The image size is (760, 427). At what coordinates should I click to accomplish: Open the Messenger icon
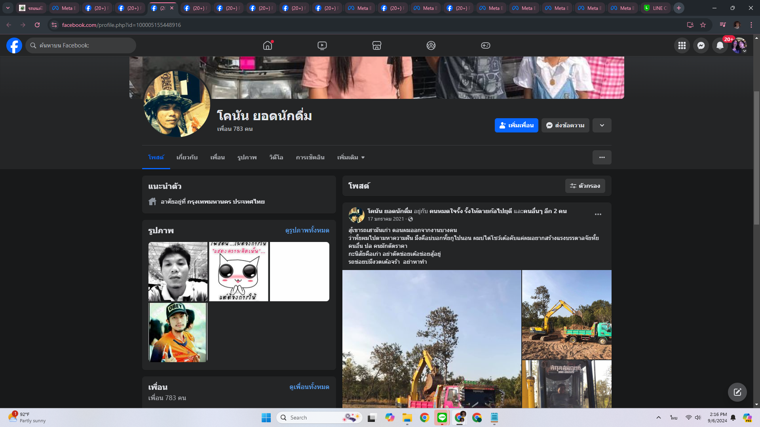pyautogui.click(x=701, y=45)
